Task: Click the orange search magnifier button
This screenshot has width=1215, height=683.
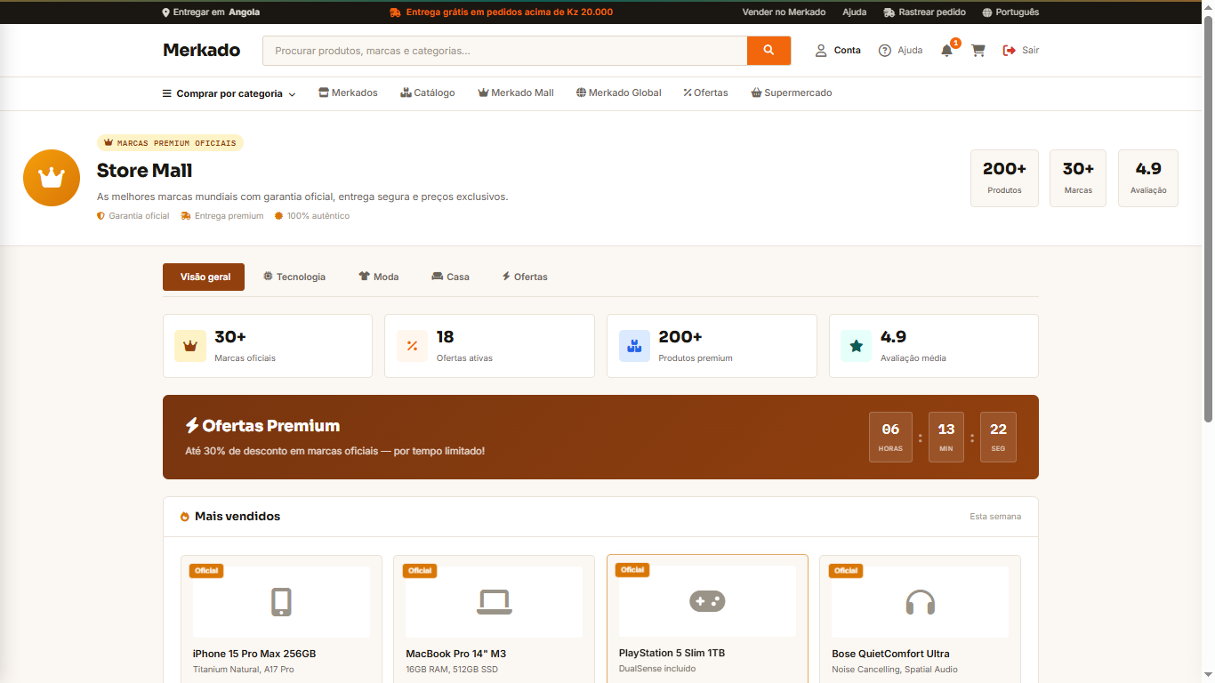Action: (x=768, y=51)
